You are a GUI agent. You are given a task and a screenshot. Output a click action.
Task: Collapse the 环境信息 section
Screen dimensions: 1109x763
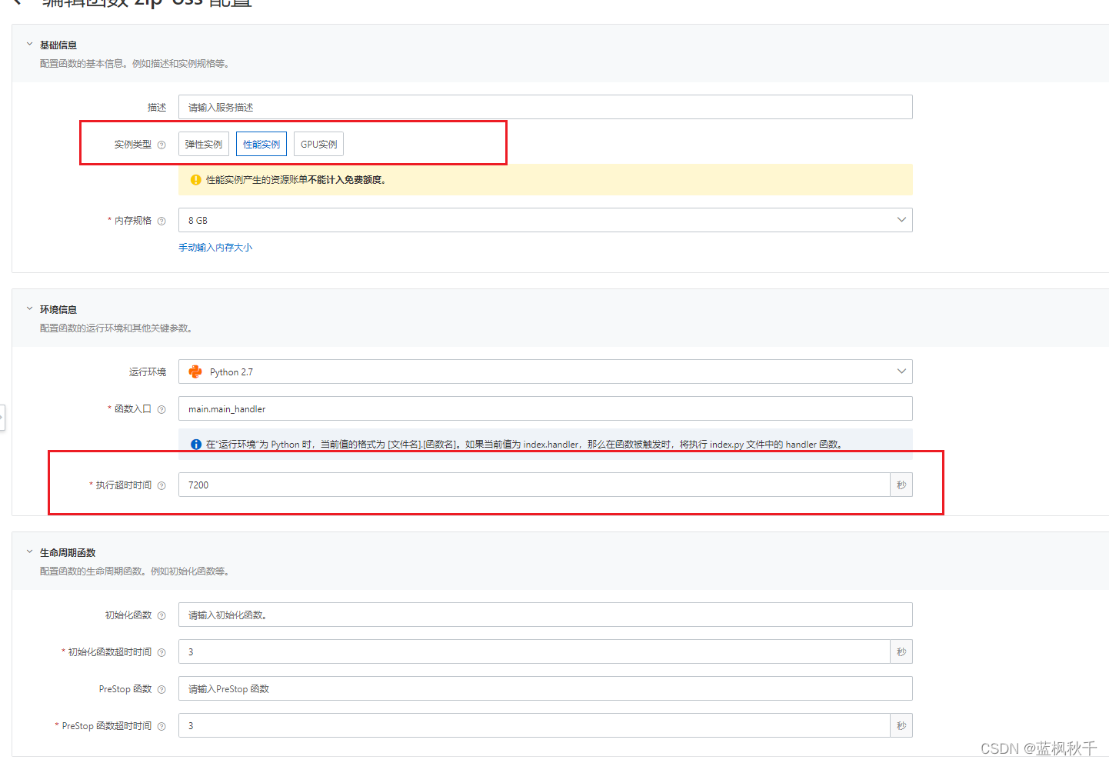[30, 309]
